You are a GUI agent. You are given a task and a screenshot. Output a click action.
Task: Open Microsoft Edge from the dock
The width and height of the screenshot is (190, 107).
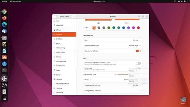(x=4, y=25)
